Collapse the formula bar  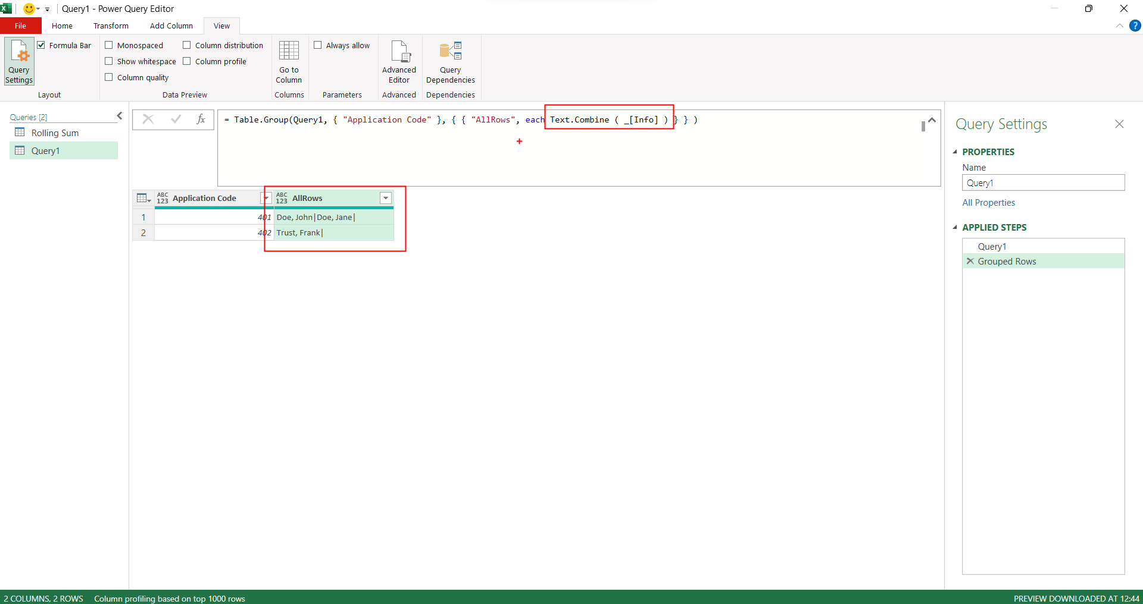[x=932, y=120]
